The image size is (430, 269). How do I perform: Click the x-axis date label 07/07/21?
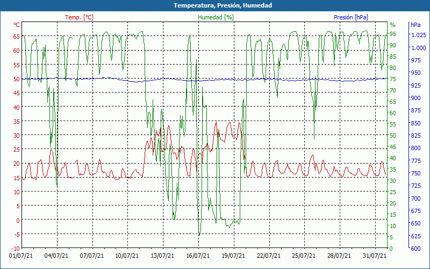pos(91,256)
